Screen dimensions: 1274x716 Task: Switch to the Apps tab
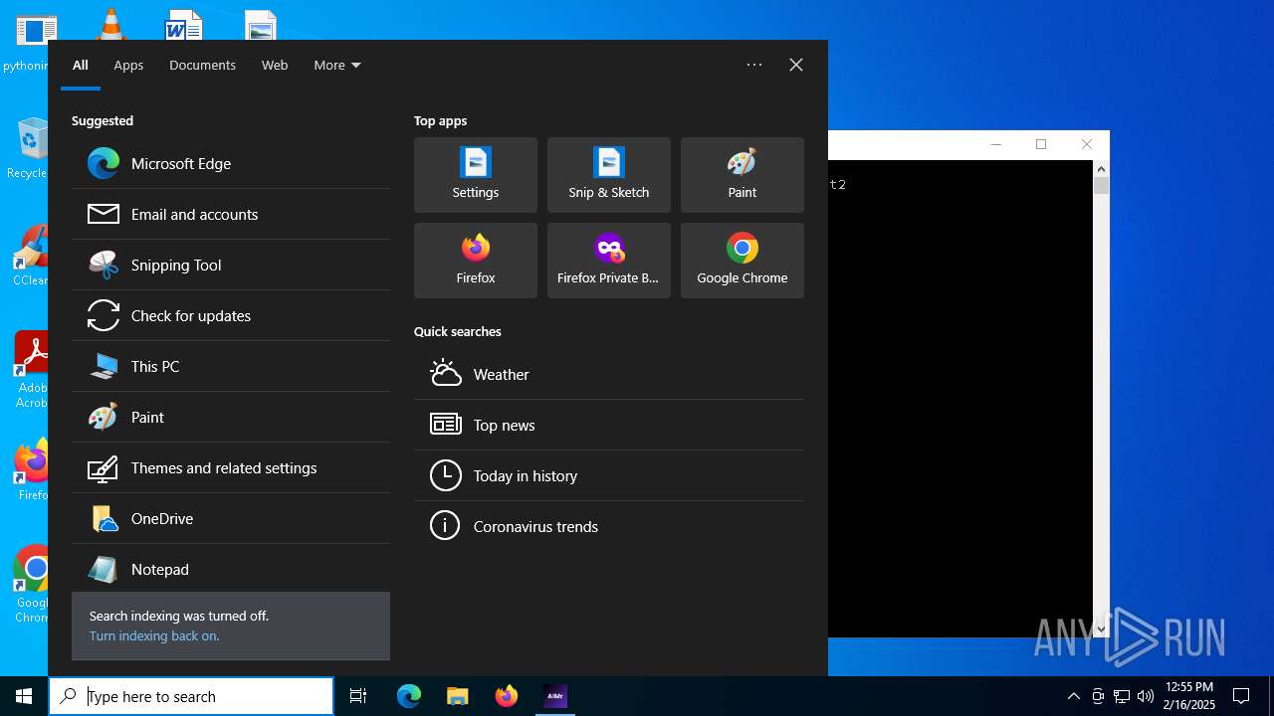(128, 65)
